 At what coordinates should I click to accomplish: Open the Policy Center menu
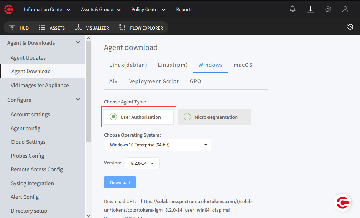click(x=148, y=9)
